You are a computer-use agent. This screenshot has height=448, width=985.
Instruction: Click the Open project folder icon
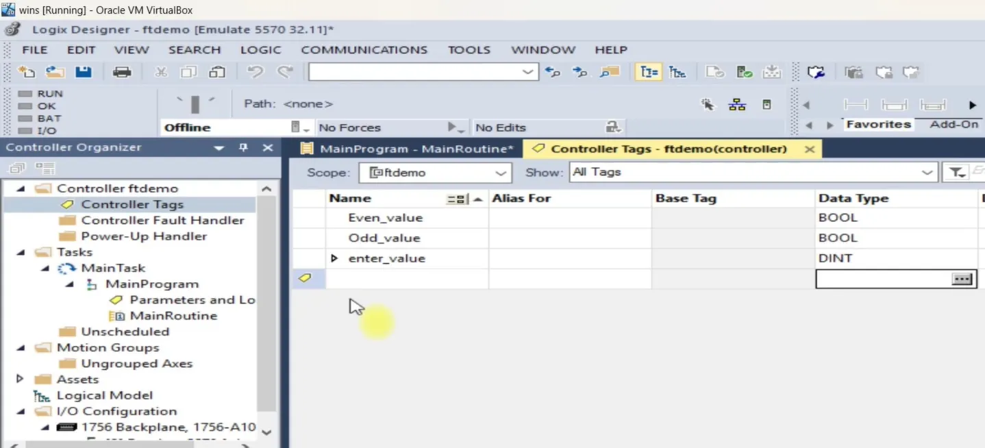point(55,72)
